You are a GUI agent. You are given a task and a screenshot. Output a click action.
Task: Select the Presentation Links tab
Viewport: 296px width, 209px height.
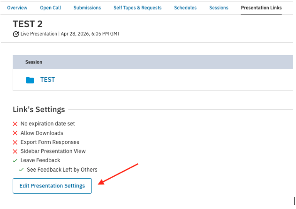coord(261,7)
